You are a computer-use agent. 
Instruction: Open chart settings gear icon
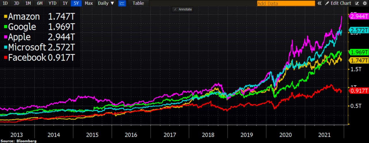coord(364,3)
